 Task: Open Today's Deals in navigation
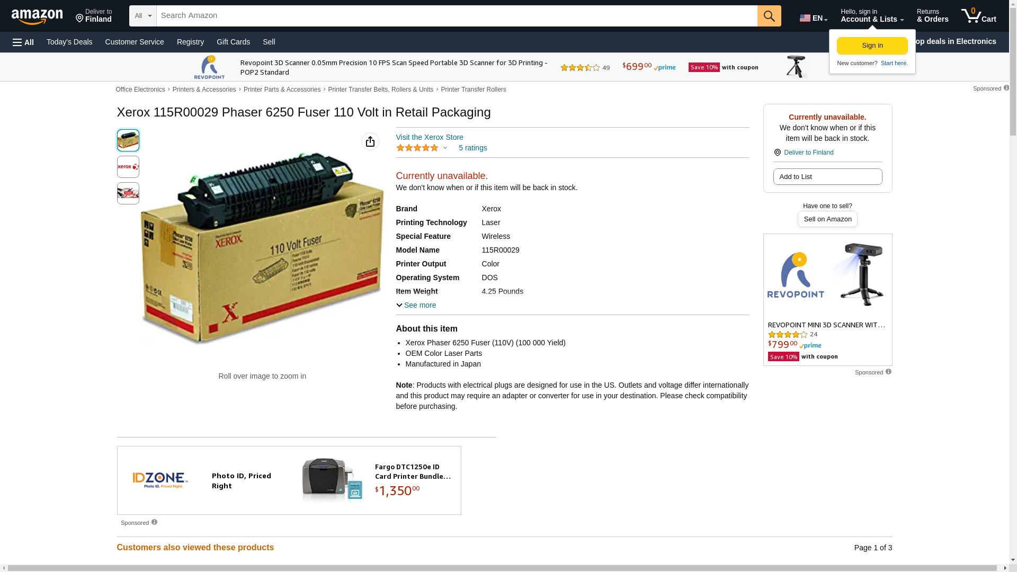[69, 42]
